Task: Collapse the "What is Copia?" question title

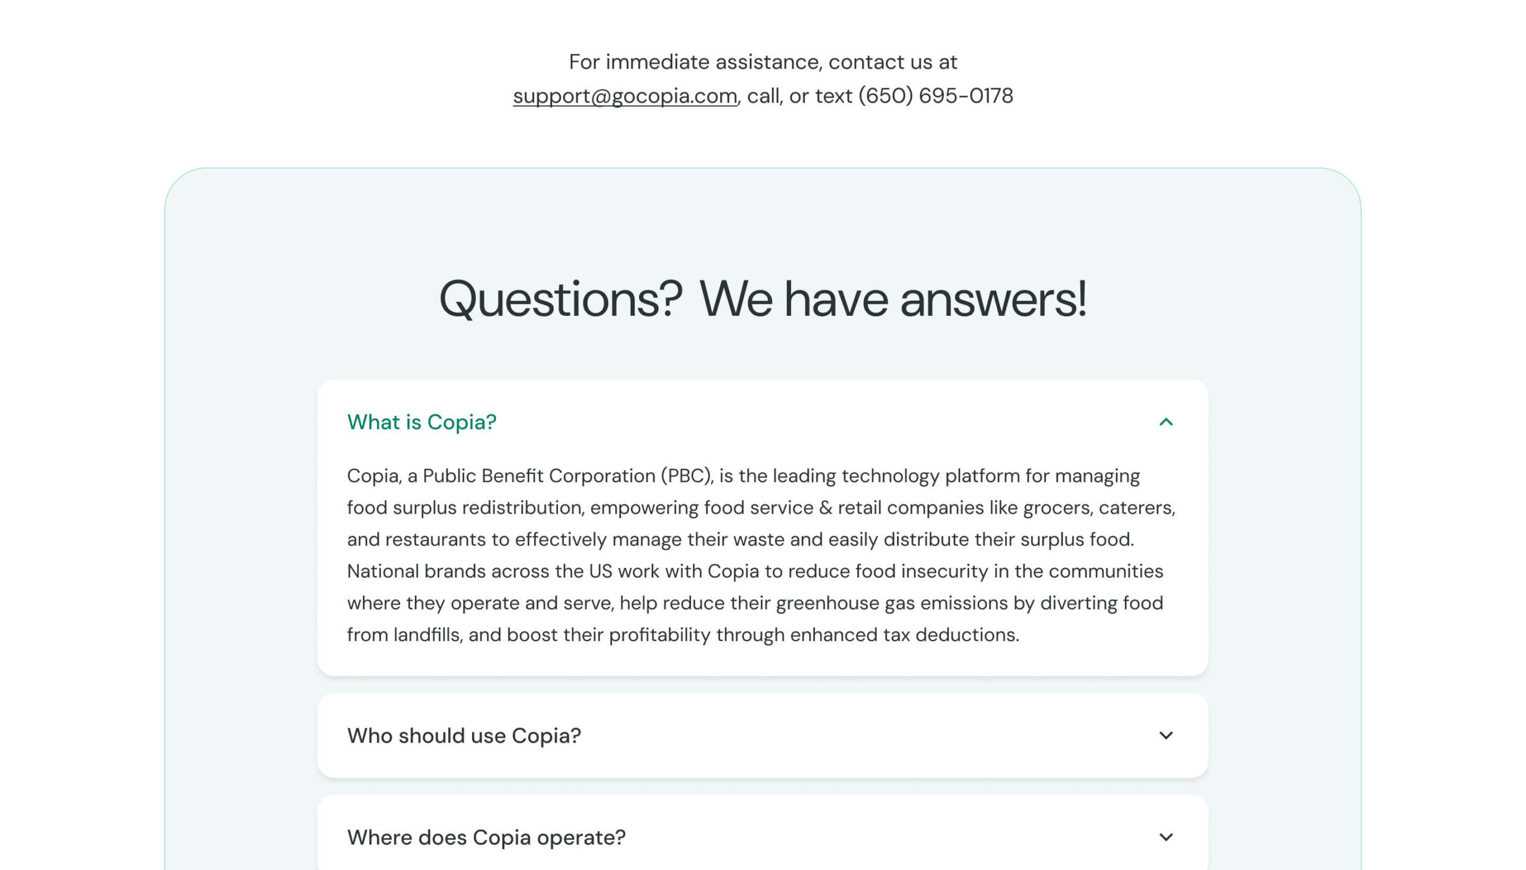Action: (421, 422)
